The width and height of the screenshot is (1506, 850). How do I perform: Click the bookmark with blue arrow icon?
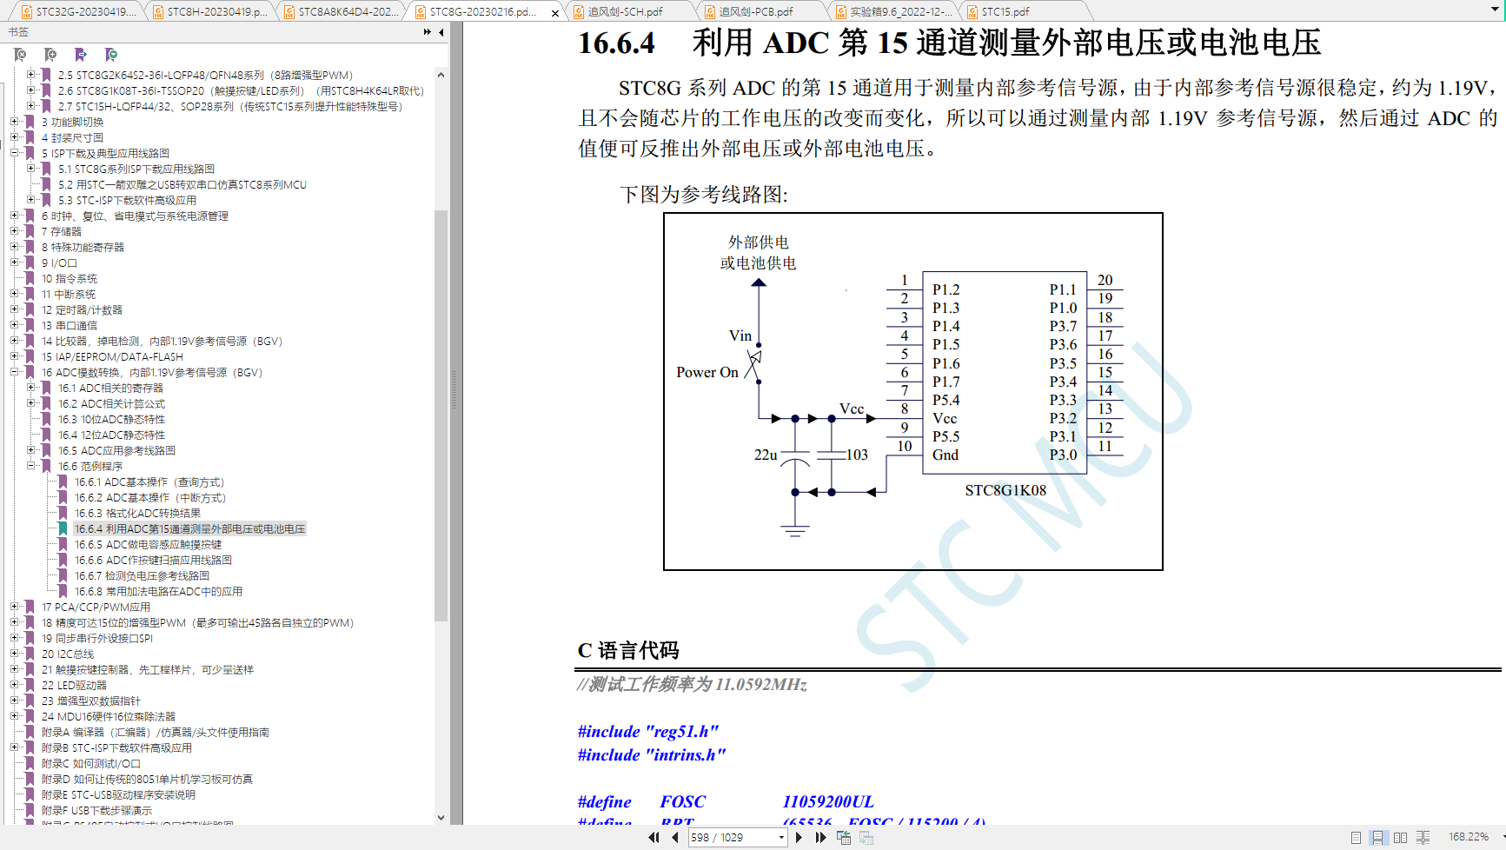[x=81, y=55]
